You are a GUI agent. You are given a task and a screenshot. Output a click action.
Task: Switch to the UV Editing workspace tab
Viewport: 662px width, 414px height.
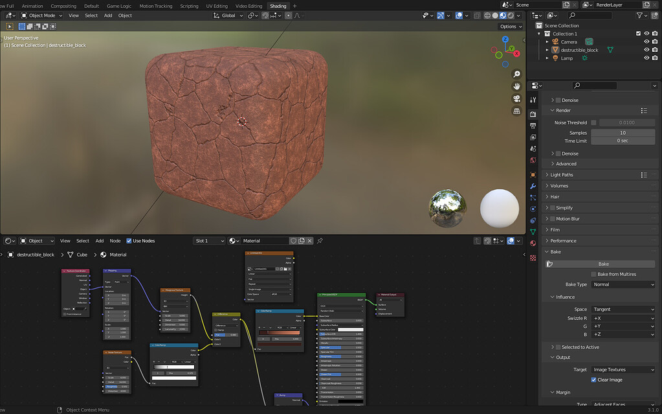click(217, 6)
